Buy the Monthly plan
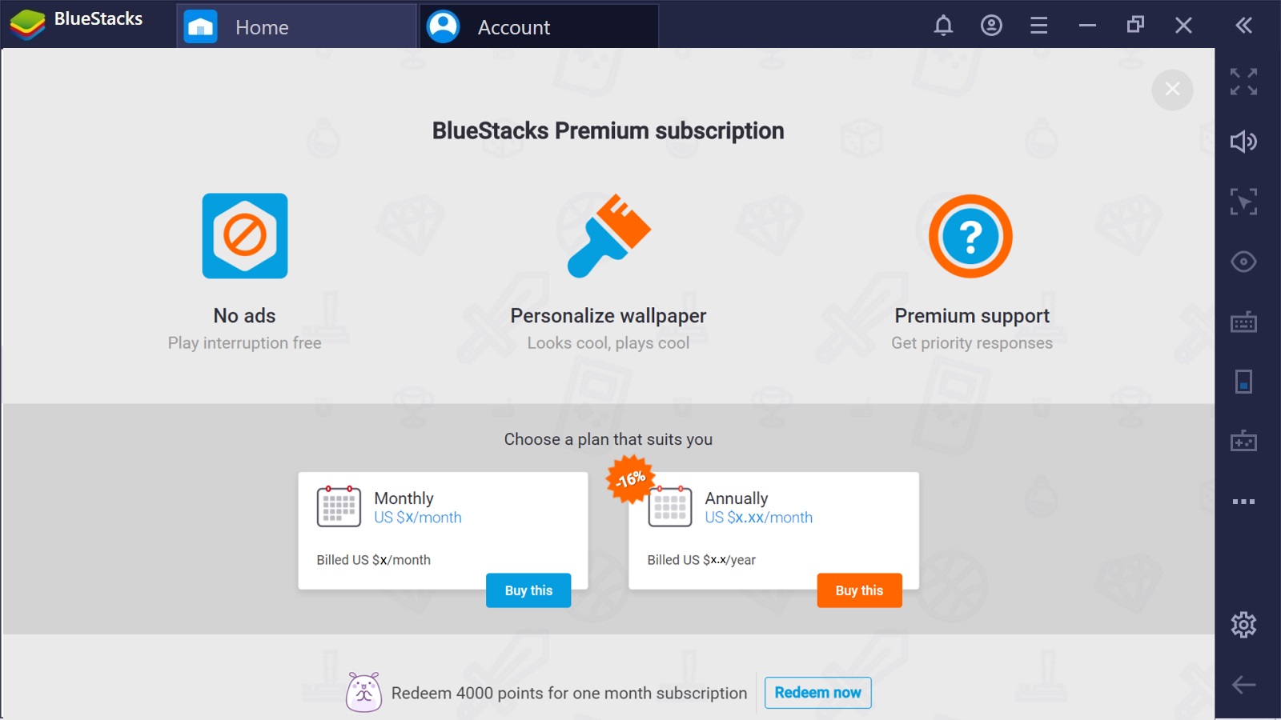Screen dimensions: 1281x720 coord(528,590)
